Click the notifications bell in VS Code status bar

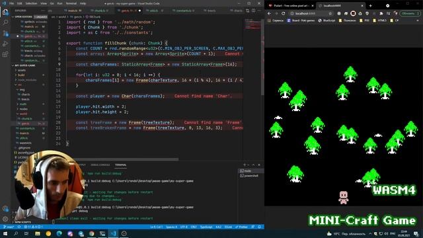(x=259, y=227)
